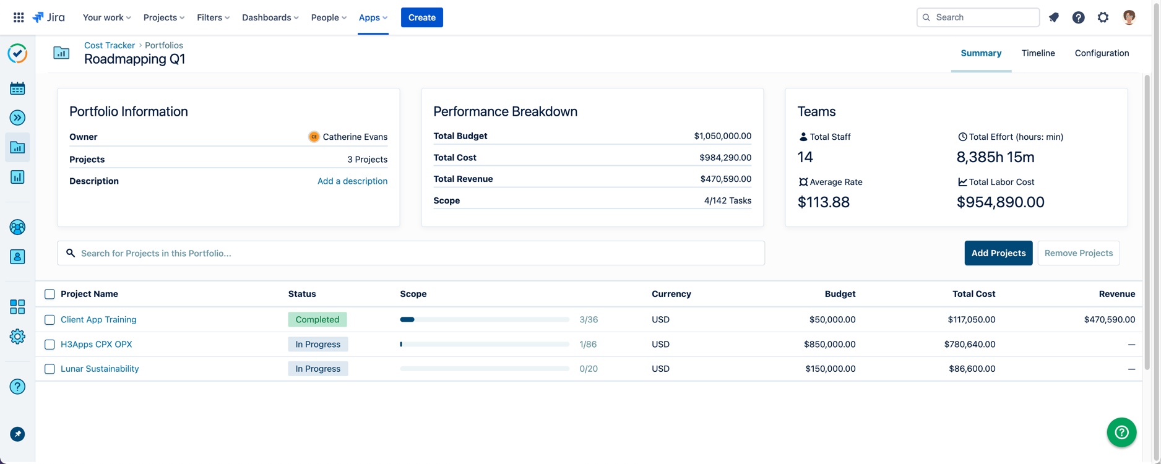This screenshot has height=464, width=1161.
Task: Open the four-squares apps icon in sidebar
Action: [17, 307]
